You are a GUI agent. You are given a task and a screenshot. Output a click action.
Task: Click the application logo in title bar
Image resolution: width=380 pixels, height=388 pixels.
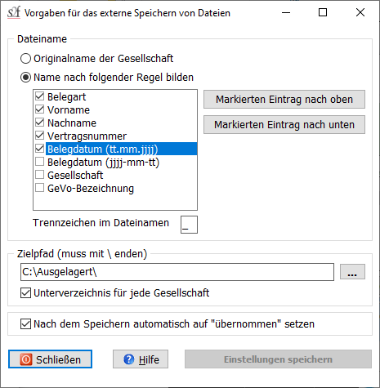(x=14, y=12)
